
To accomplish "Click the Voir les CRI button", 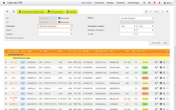I will point(156,43).
